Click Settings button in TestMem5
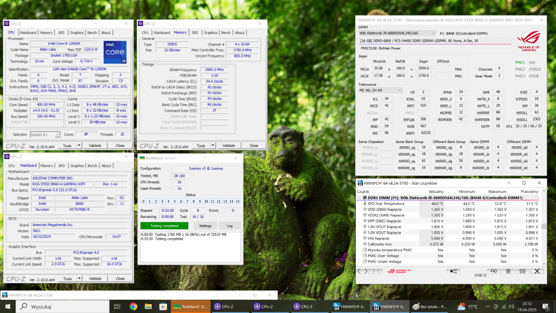Viewport: 556px width, 313px height. tap(205, 226)
